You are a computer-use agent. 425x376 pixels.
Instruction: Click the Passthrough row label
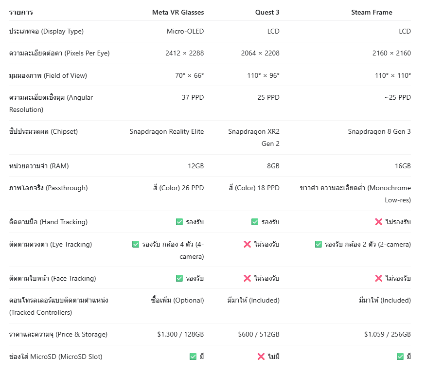(x=48, y=188)
